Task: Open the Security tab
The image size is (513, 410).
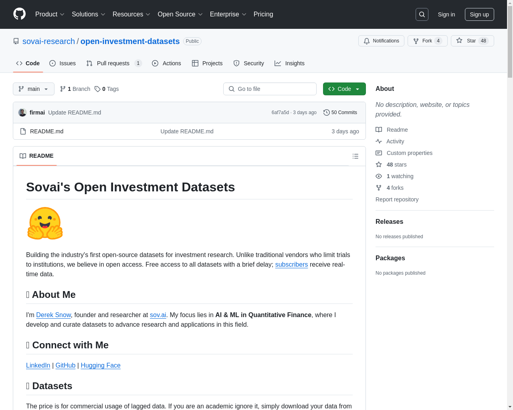Action: click(x=249, y=63)
